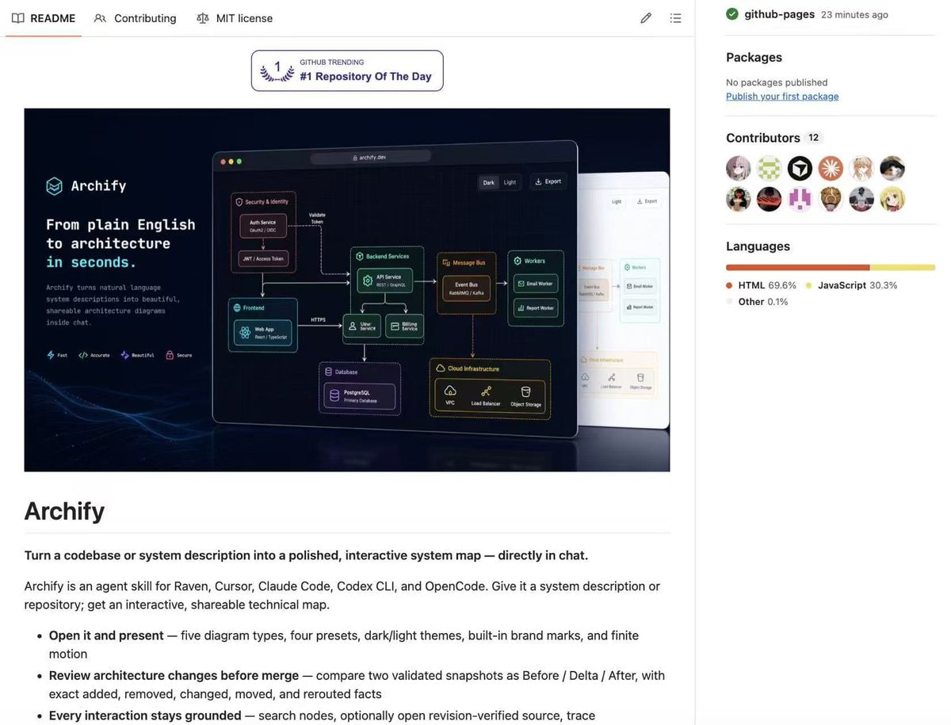Image resolution: width=951 pixels, height=725 pixels.
Task: Click the Archify README heading
Action: [x=64, y=511]
